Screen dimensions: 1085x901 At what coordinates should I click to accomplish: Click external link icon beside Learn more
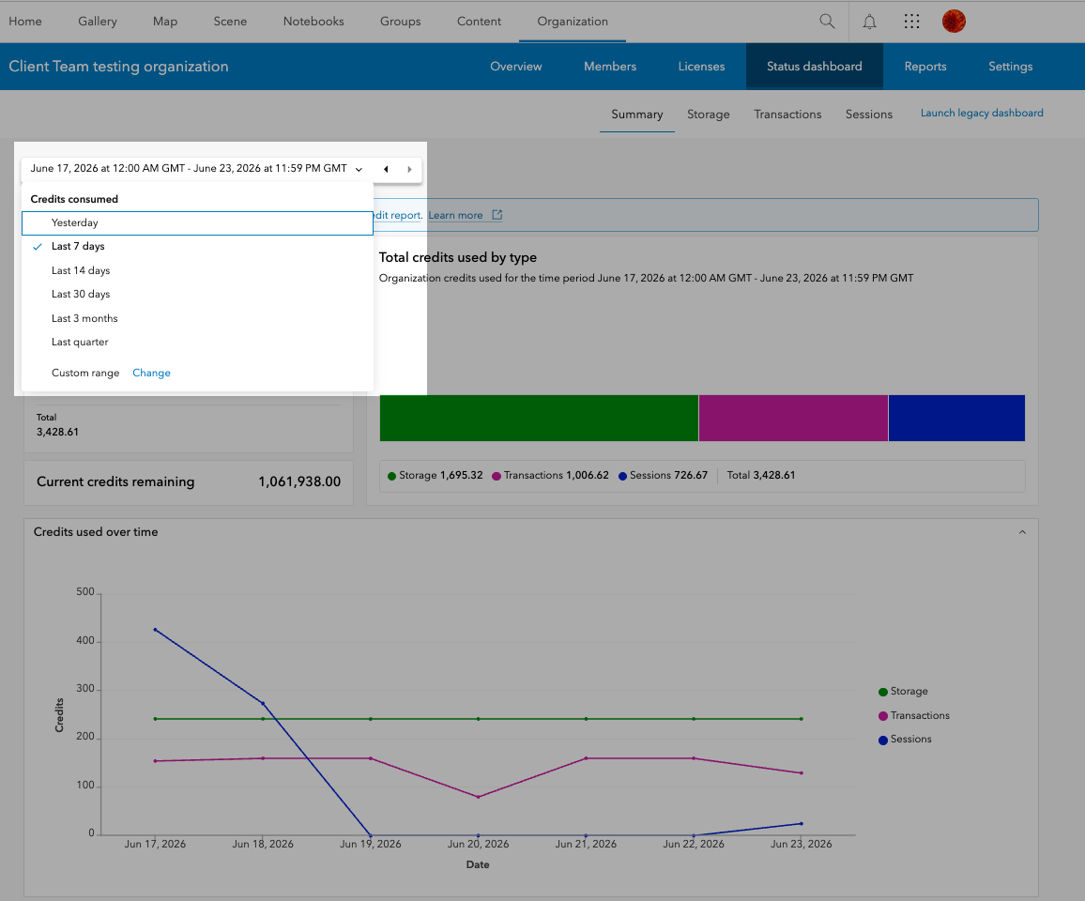497,215
